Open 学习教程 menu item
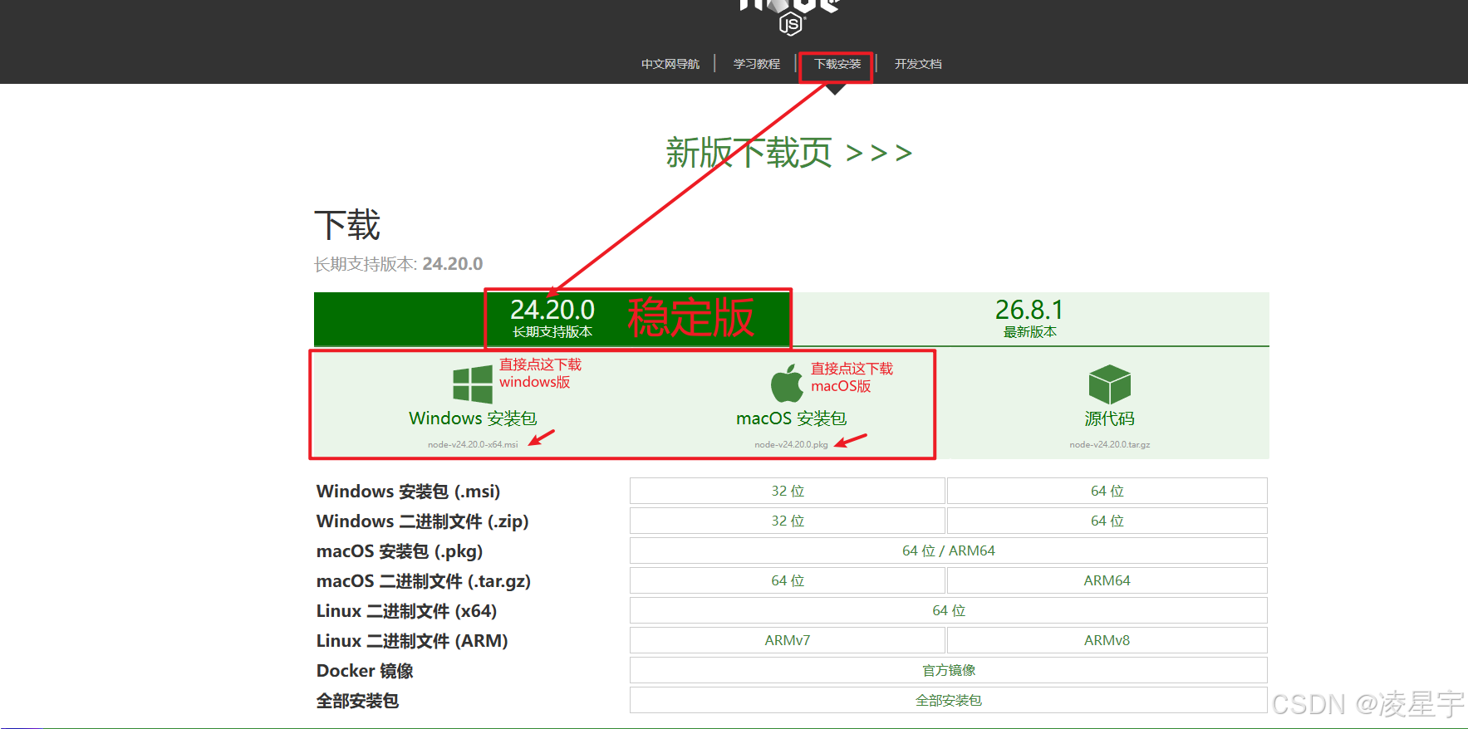This screenshot has height=729, width=1468. click(757, 64)
